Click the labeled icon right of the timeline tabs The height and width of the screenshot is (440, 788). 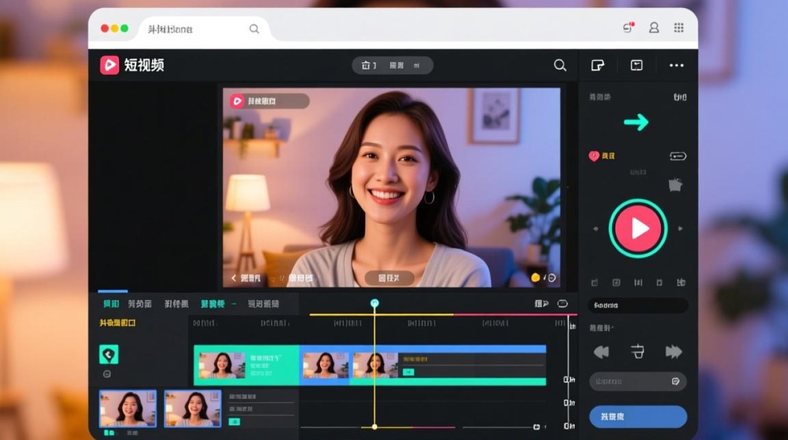542,303
